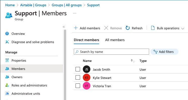Image resolution: width=188 pixels, height=100 pixels.
Task: Click the Type column header
Action: [143, 61]
